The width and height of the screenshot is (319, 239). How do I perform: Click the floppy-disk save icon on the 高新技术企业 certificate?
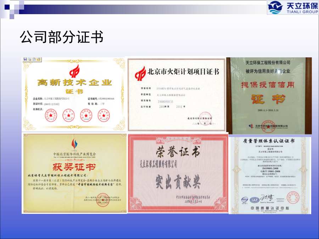(25, 59)
